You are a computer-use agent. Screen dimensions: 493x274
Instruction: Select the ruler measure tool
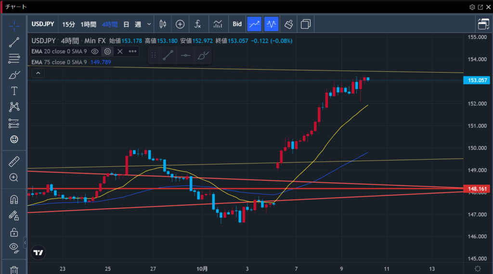(x=14, y=162)
